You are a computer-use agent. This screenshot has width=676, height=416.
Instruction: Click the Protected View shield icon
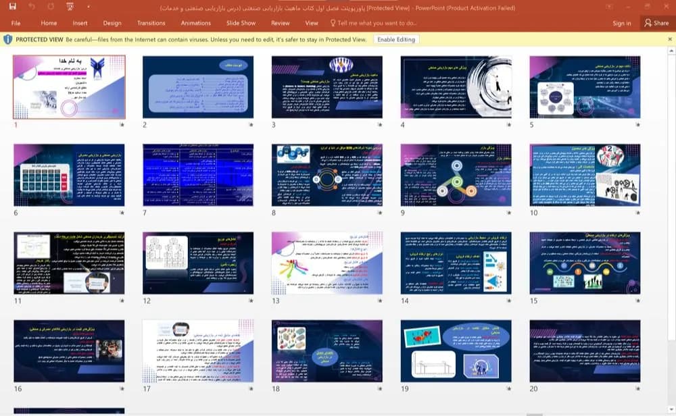7,40
